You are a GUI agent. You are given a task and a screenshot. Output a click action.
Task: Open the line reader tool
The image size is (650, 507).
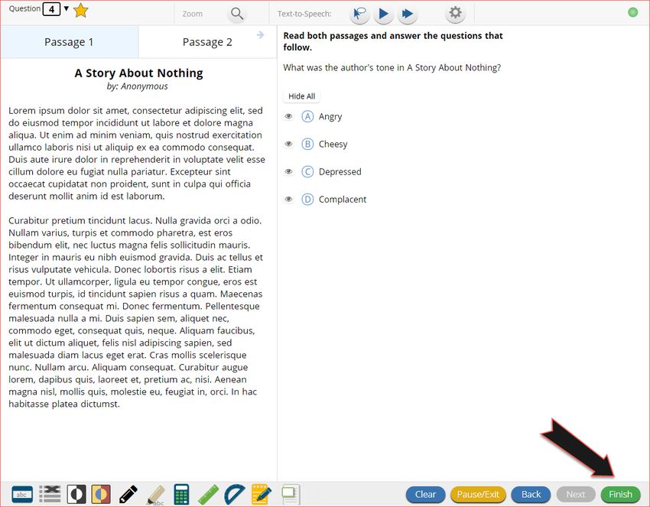click(22, 494)
